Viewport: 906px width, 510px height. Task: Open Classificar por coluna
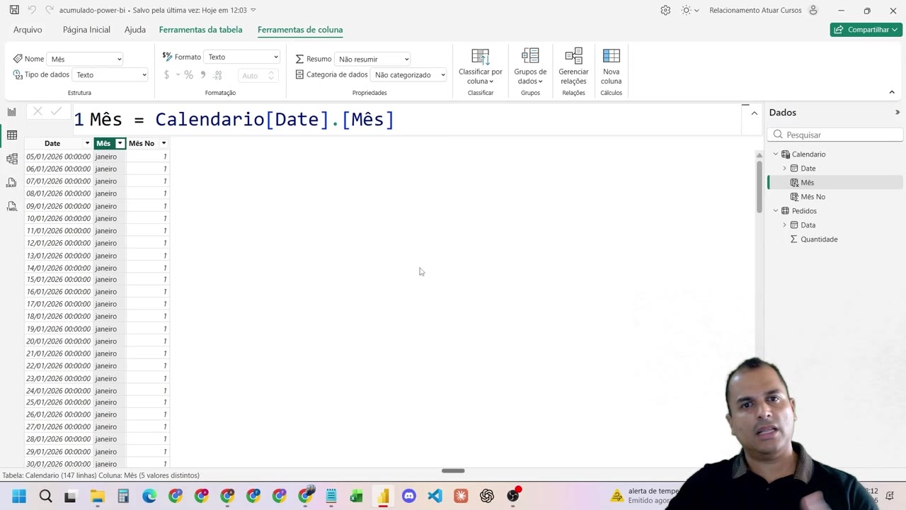point(481,67)
